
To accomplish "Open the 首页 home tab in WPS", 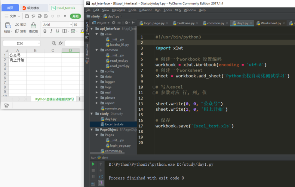I will 10,8.
